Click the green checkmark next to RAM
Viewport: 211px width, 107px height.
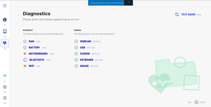[x=25, y=41]
